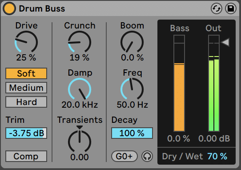Click the Boom amount knob
The width and height of the screenshot is (241, 170).
(132, 42)
